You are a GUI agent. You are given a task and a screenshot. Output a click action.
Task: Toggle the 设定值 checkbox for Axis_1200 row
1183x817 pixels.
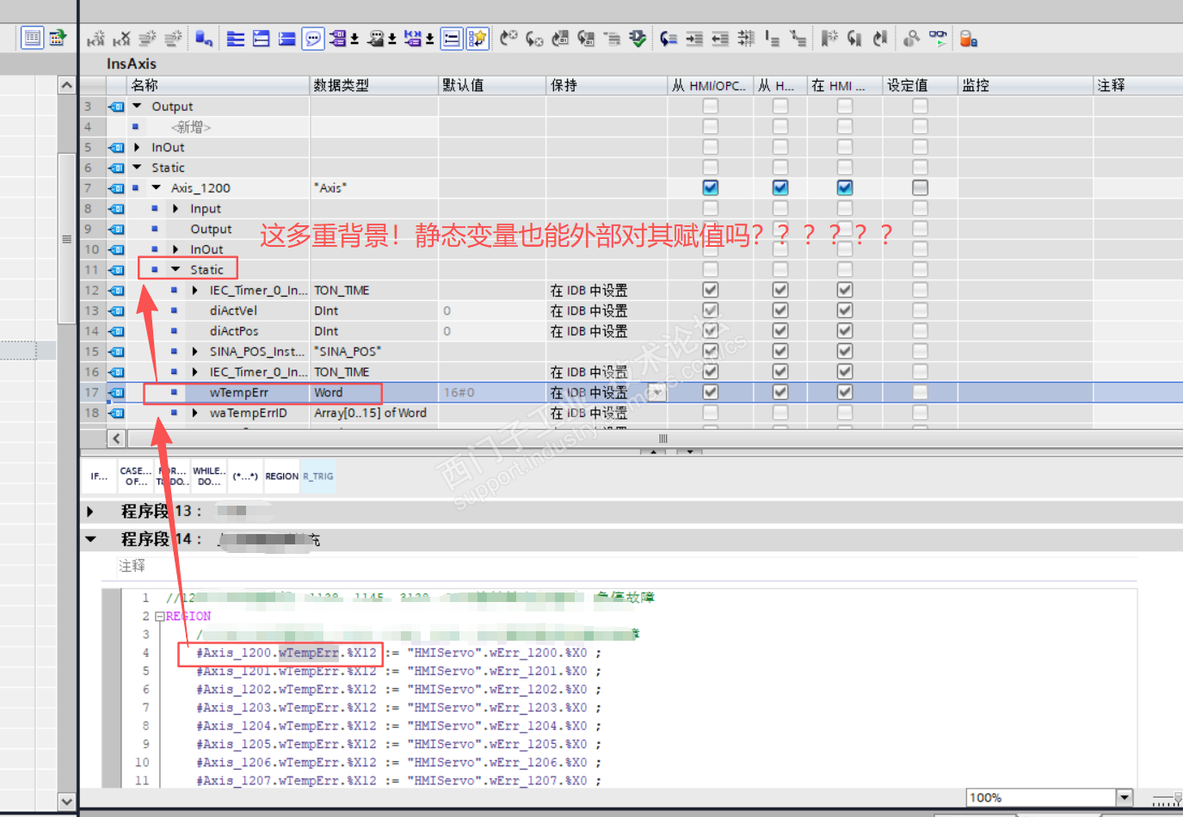[920, 187]
